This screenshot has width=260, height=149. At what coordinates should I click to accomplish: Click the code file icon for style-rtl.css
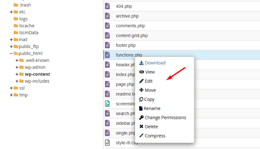[x=107, y=142]
